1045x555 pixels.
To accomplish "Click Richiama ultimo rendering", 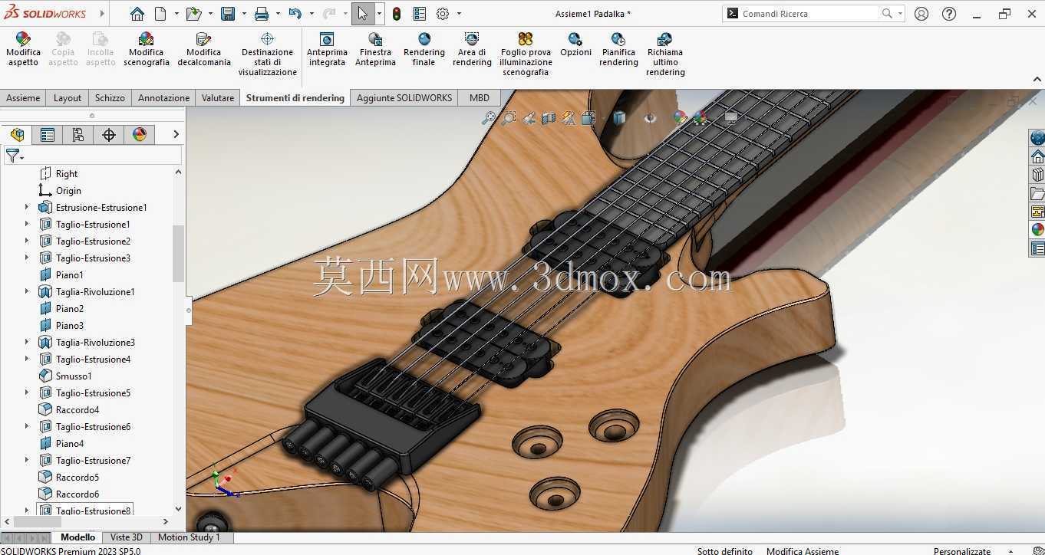I will click(665, 54).
